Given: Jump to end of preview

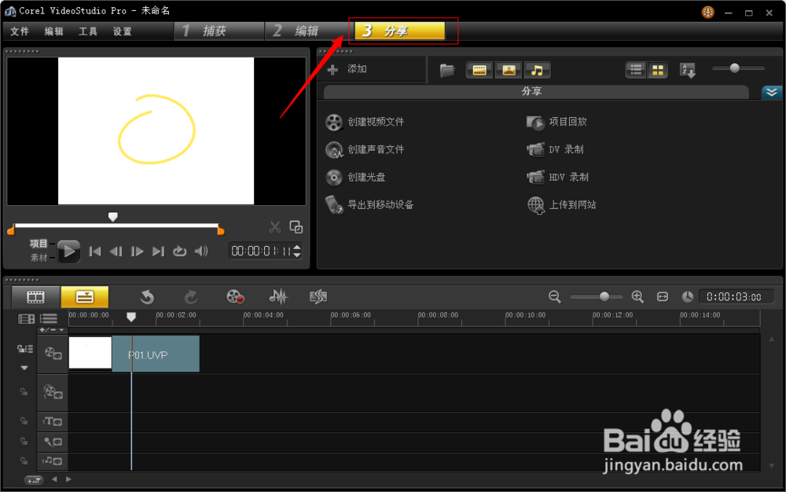Looking at the screenshot, I should [158, 252].
